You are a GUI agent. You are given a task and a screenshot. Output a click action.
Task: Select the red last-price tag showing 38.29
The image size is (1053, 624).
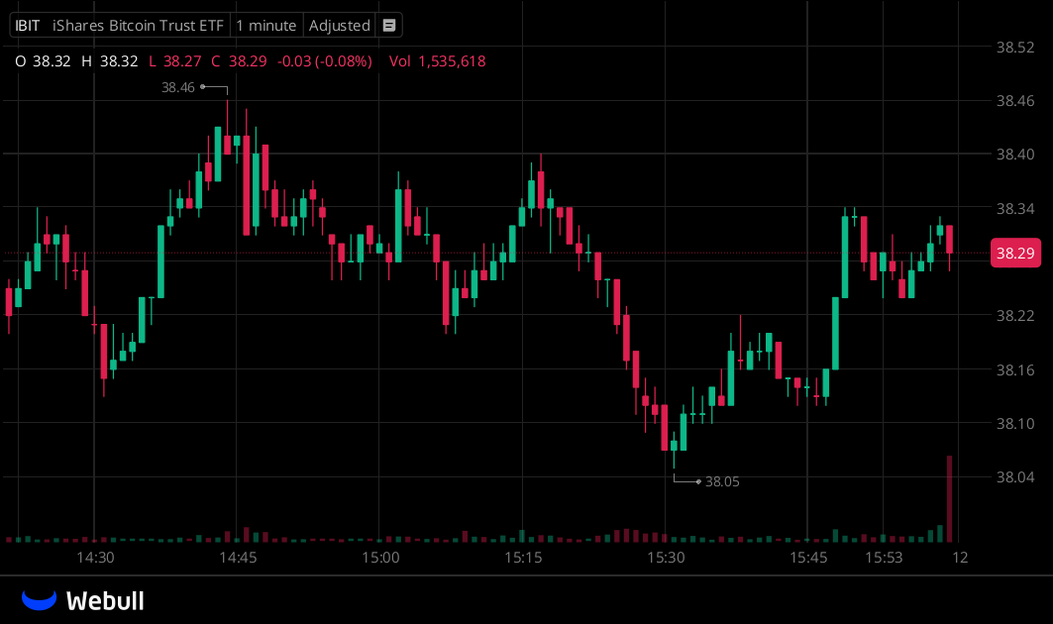point(1015,253)
